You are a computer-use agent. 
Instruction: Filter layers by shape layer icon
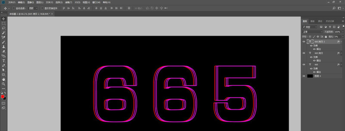click(x=333, y=27)
